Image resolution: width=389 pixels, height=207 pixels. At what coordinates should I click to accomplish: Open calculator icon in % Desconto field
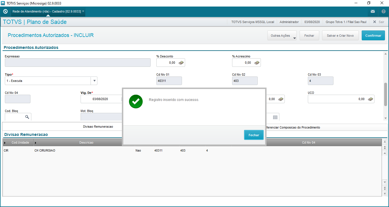coord(181,63)
